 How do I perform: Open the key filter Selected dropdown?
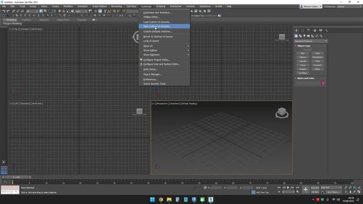coord(331,188)
